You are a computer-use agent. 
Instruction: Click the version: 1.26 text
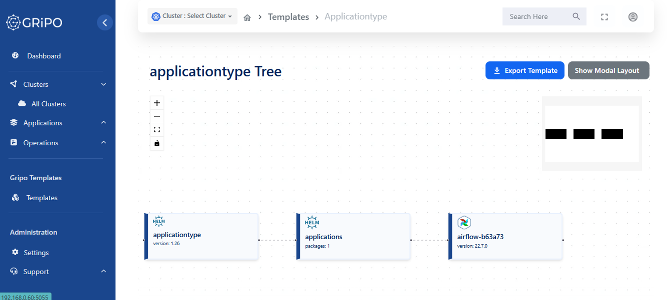coord(166,244)
